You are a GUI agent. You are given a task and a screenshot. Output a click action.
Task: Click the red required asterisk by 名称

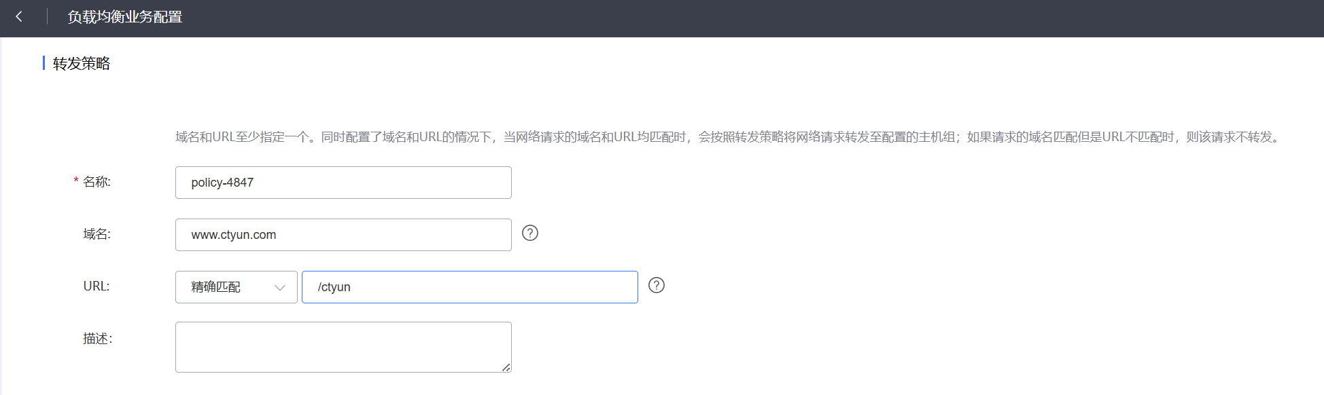[x=76, y=181]
